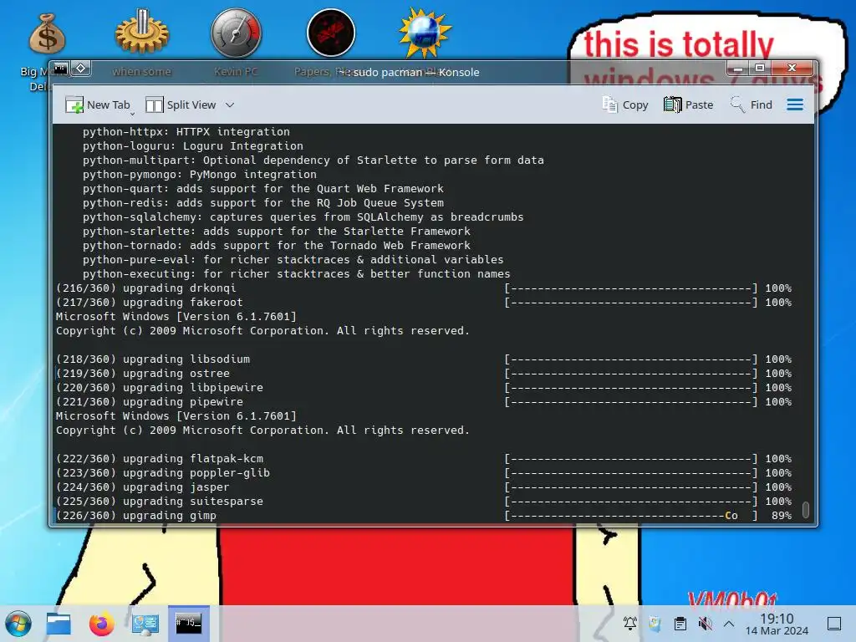Close the Konsole window
This screenshot has height=642, width=856.
point(792,69)
